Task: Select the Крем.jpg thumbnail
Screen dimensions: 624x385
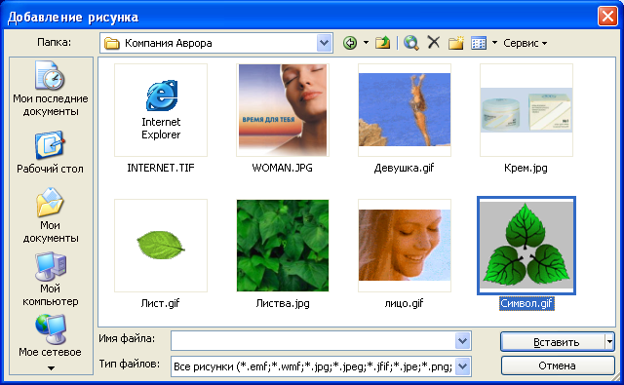Action: click(x=526, y=110)
